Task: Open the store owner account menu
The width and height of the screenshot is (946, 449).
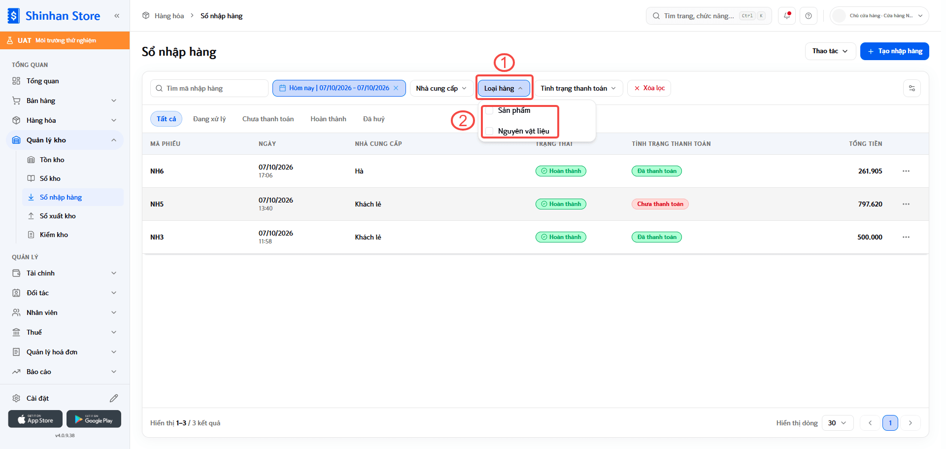Action: tap(879, 16)
